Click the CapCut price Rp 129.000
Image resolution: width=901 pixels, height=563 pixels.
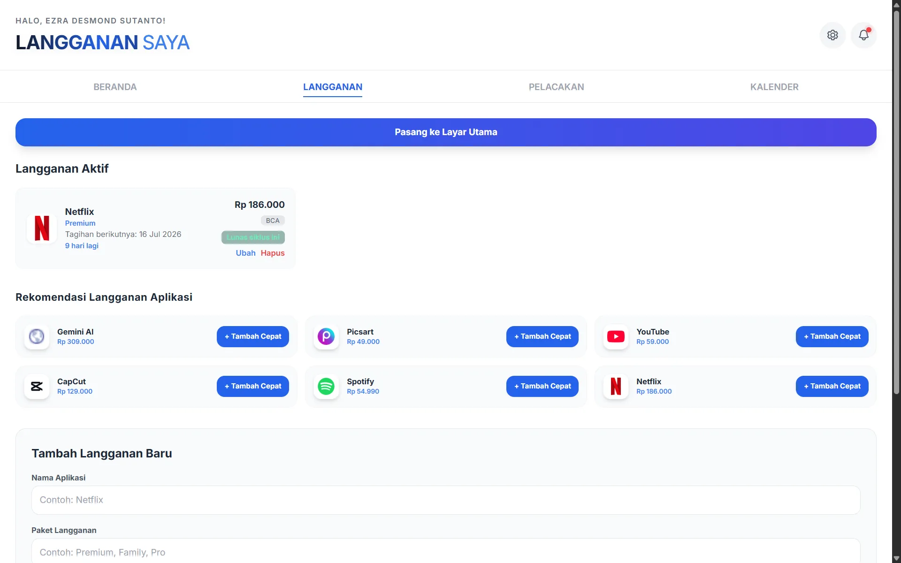coord(75,391)
